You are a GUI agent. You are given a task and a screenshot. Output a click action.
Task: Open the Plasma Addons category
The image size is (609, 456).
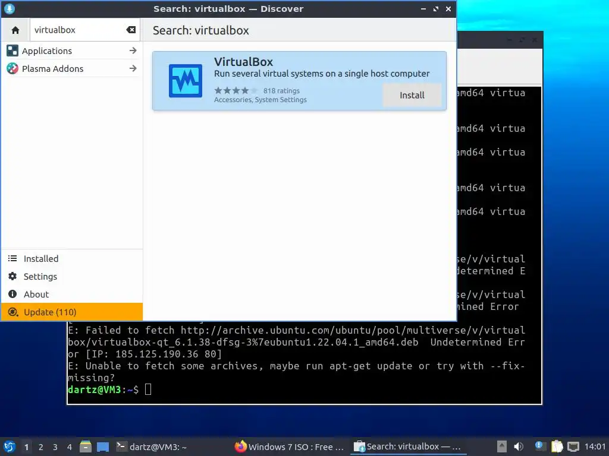click(72, 69)
